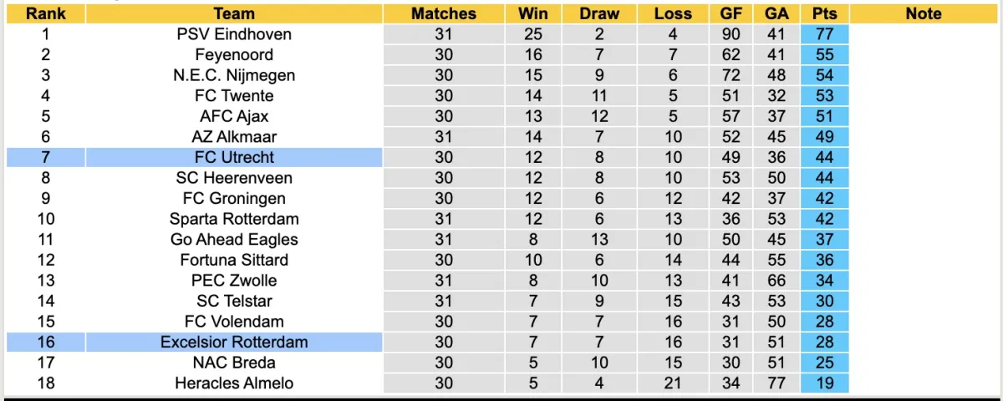Image resolution: width=1003 pixels, height=401 pixels.
Task: Click the Draw column header
Action: (x=600, y=13)
